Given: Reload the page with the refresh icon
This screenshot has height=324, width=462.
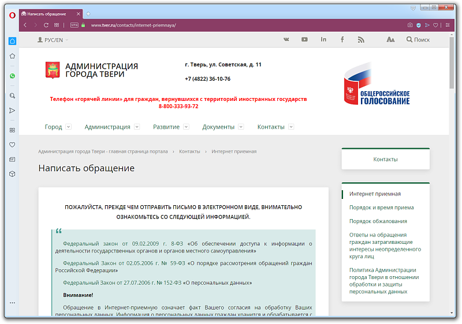Looking at the screenshot, I should 46,25.
